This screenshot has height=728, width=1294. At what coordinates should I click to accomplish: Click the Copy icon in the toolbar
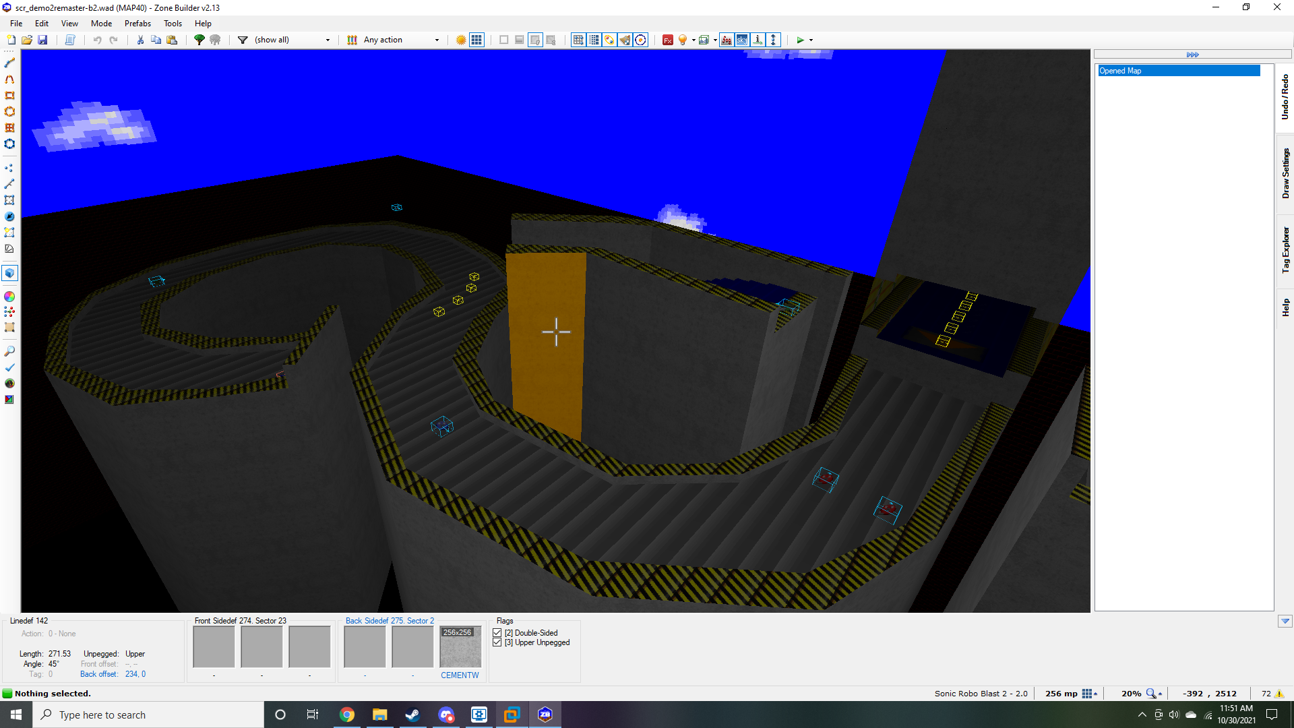[x=156, y=40]
